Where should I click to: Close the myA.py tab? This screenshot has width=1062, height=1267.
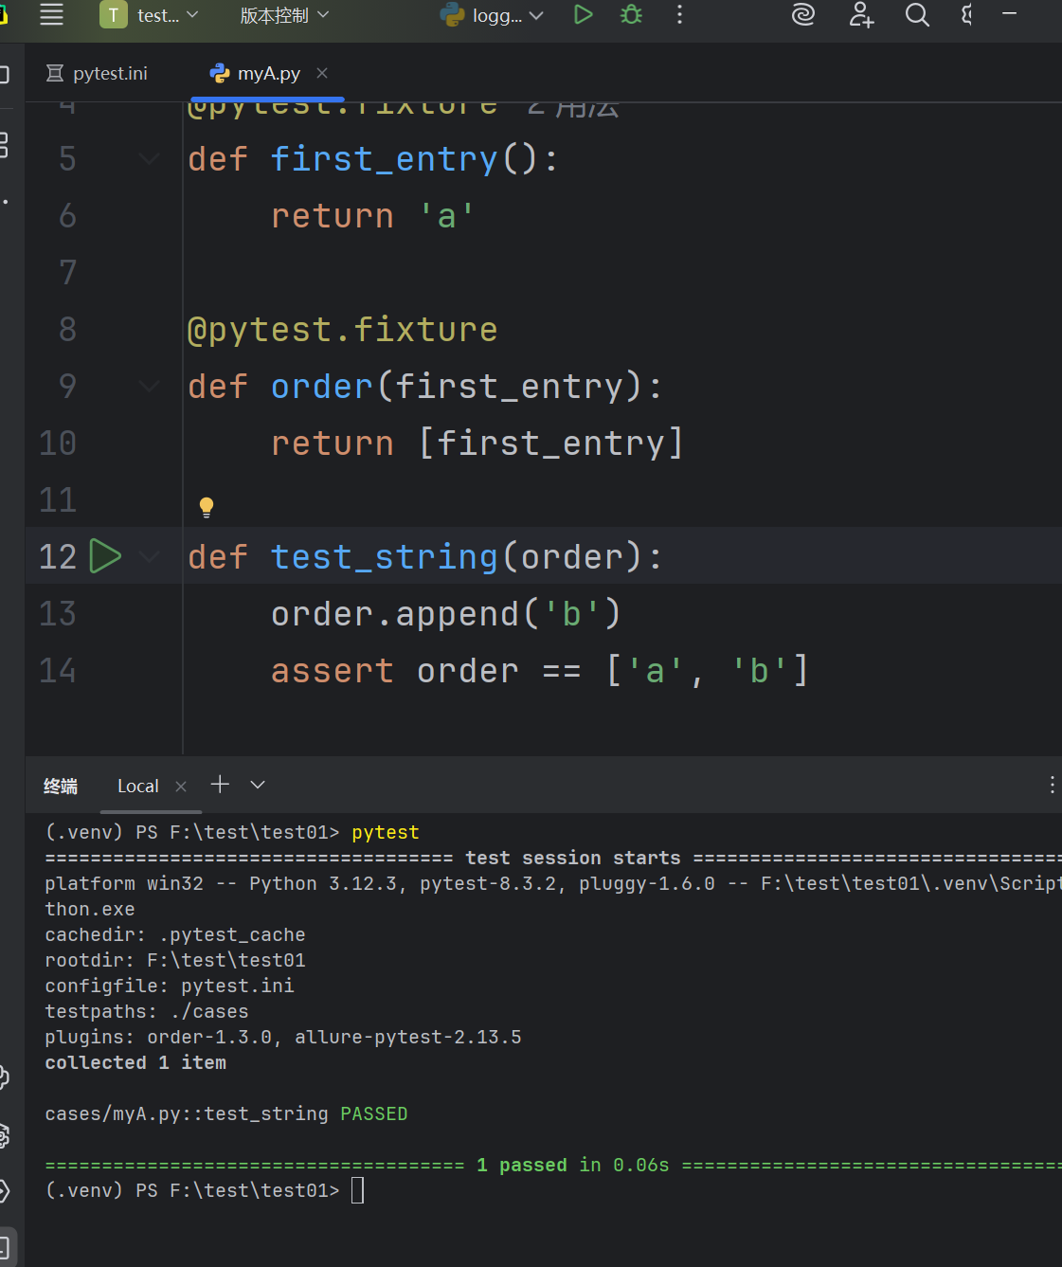click(x=322, y=73)
